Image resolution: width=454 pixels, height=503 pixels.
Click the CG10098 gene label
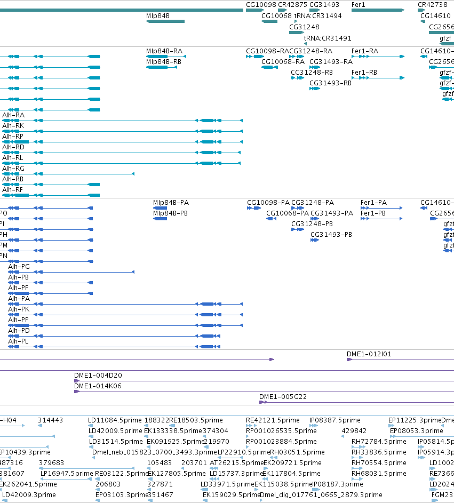pos(261,5)
